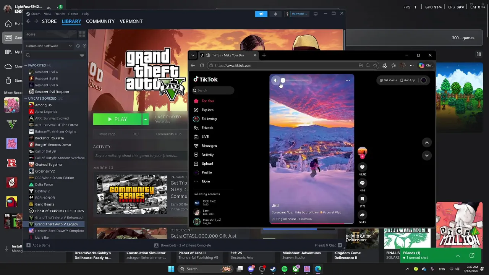Click Add a Game in Steam
This screenshot has height=275, width=489.
coord(38,245)
